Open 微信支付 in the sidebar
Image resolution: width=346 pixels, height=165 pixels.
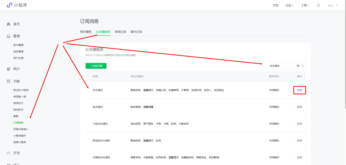(x=18, y=103)
